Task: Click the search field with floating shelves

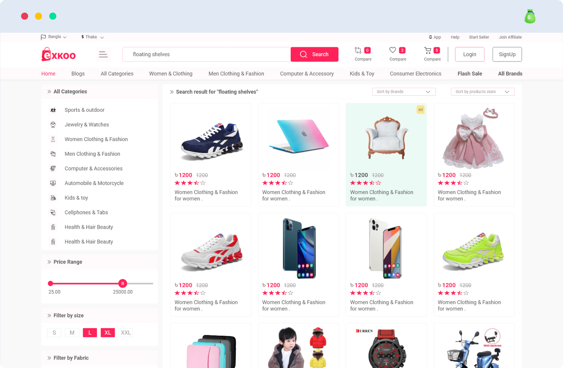Action: click(x=207, y=54)
